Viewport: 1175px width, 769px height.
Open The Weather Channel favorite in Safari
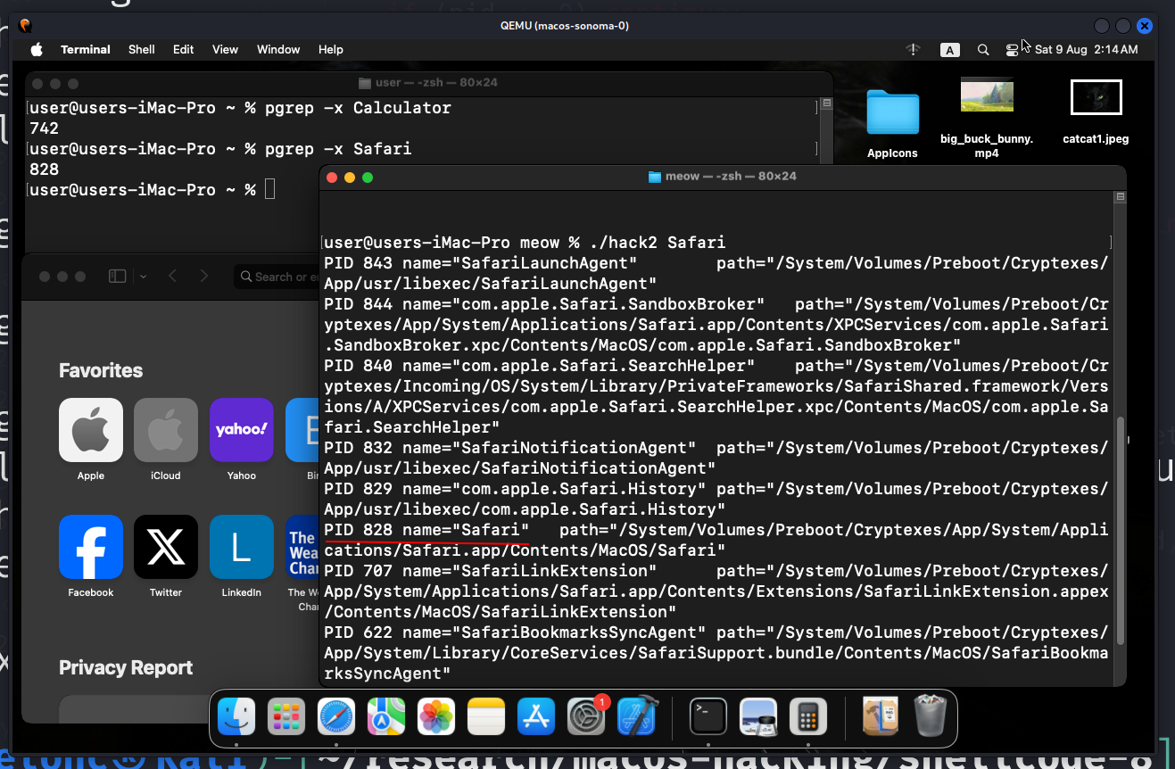pyautogui.click(x=302, y=562)
